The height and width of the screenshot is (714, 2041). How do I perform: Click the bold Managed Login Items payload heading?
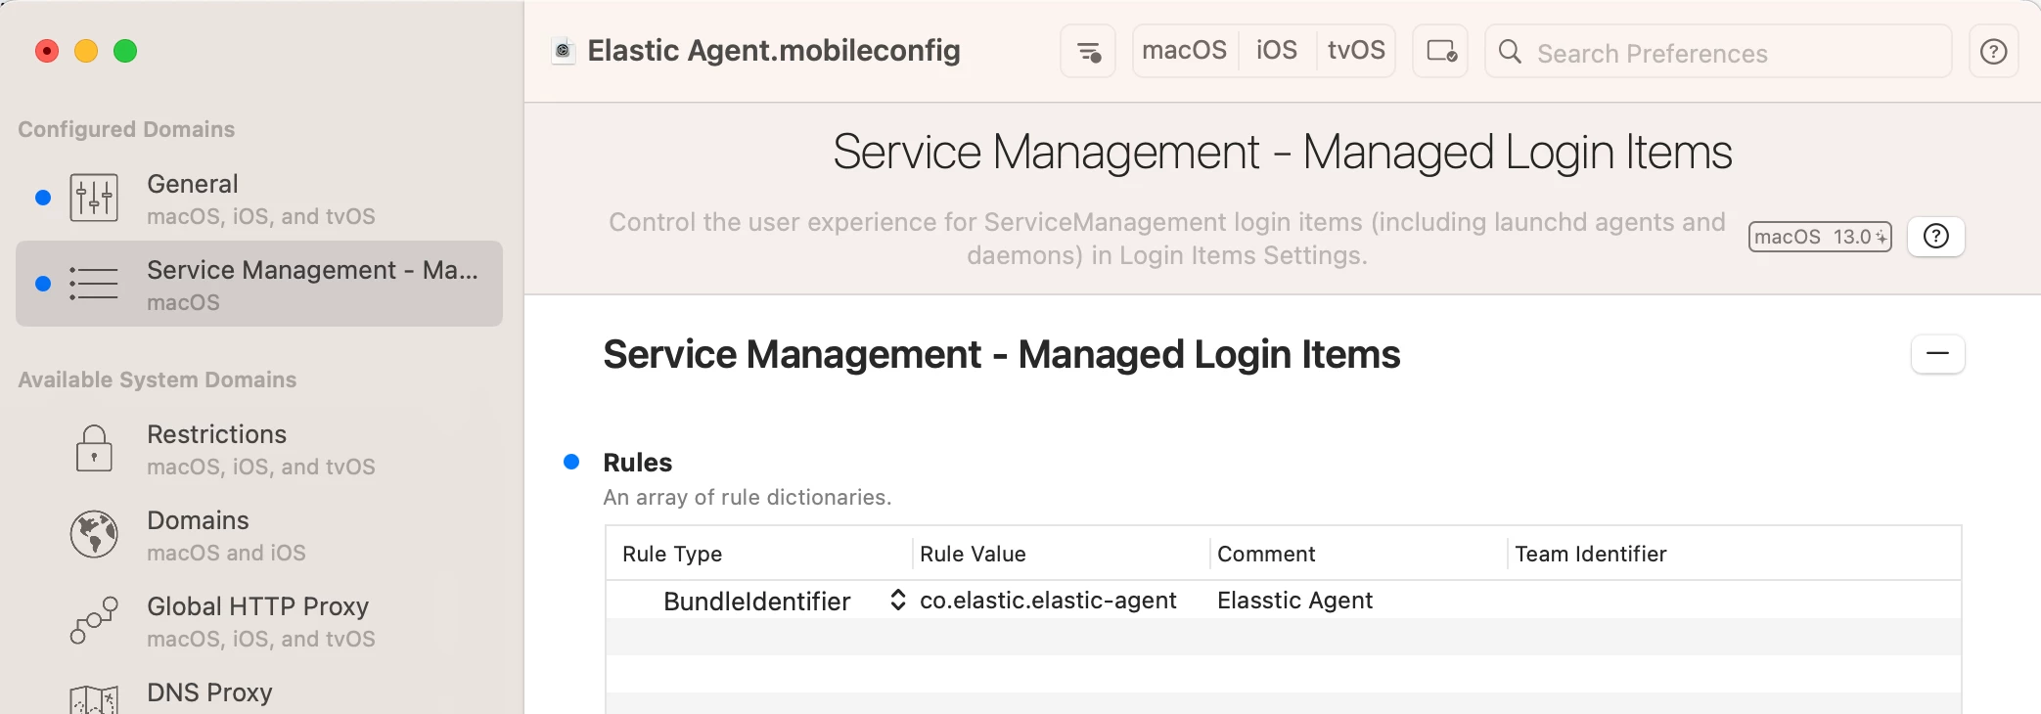pos(1001,354)
